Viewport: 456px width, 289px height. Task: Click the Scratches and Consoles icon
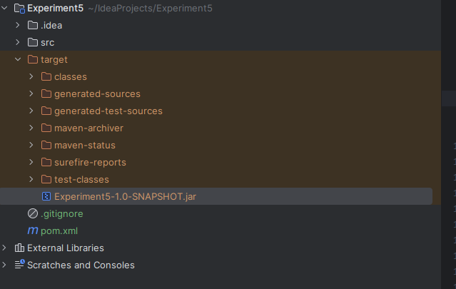(20, 265)
